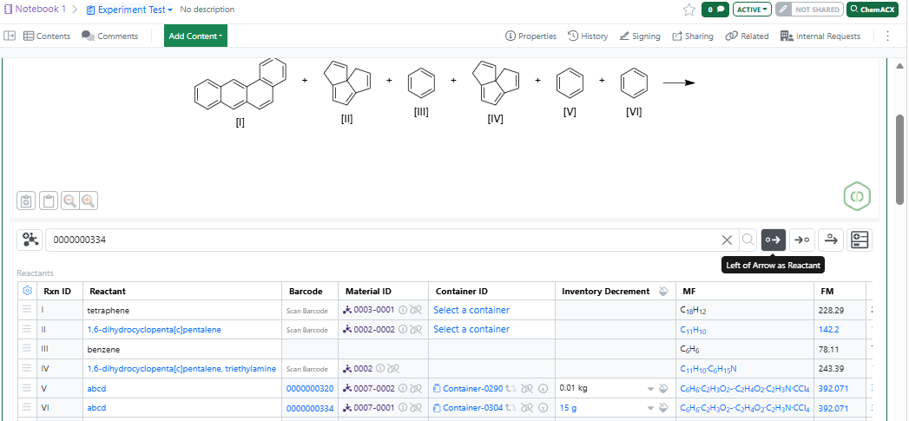
Task: Click the material ID 0007-0002 link
Action: tap(374, 389)
